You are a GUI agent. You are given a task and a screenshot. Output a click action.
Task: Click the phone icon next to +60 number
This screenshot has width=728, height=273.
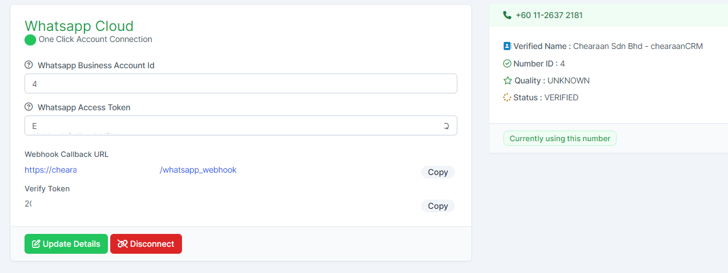pyautogui.click(x=507, y=15)
